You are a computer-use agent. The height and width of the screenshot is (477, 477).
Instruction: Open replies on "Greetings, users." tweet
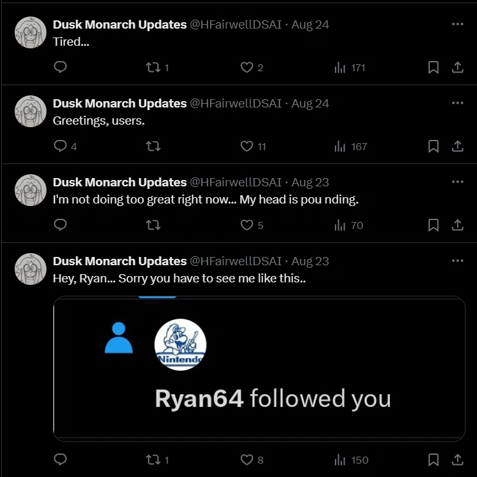(x=61, y=146)
